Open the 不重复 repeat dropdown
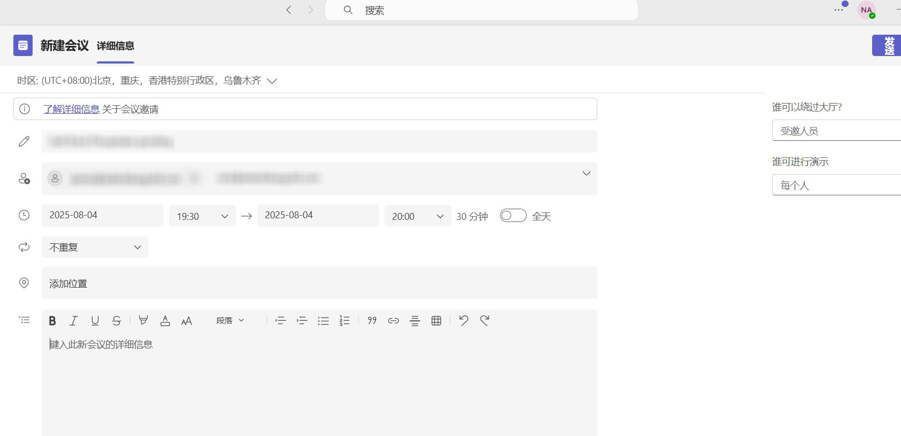This screenshot has height=436, width=901. [95, 248]
